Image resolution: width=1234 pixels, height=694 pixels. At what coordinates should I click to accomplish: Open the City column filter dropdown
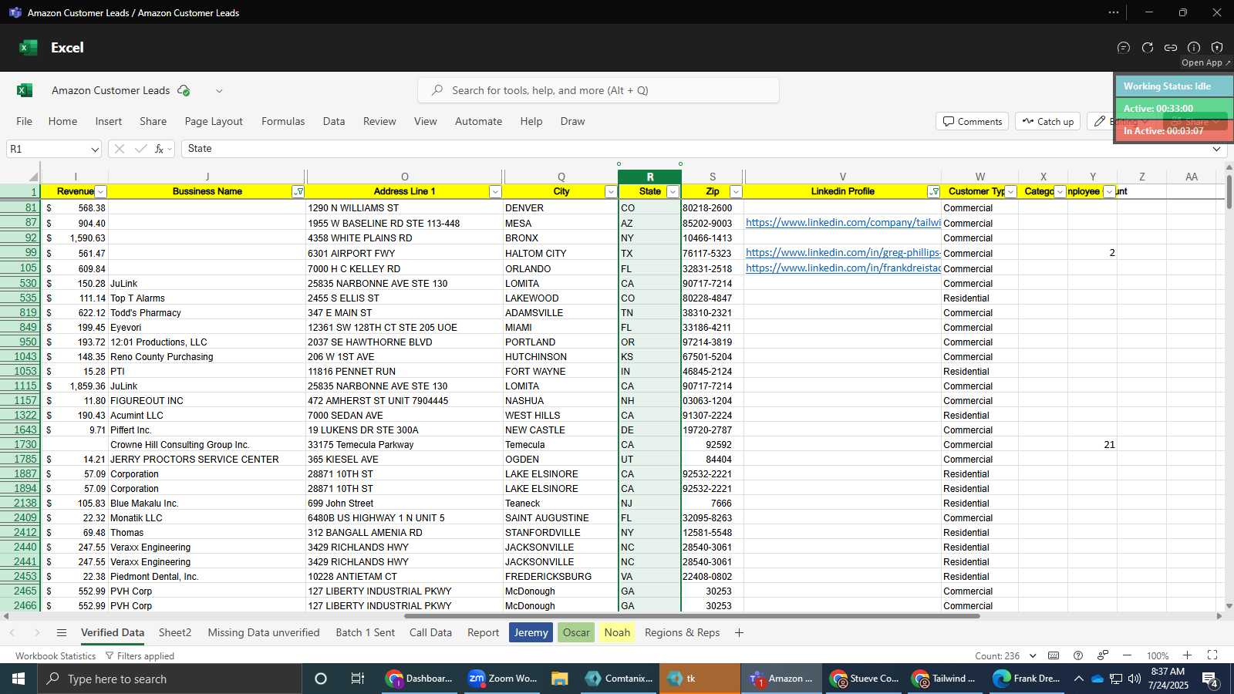[x=611, y=192]
